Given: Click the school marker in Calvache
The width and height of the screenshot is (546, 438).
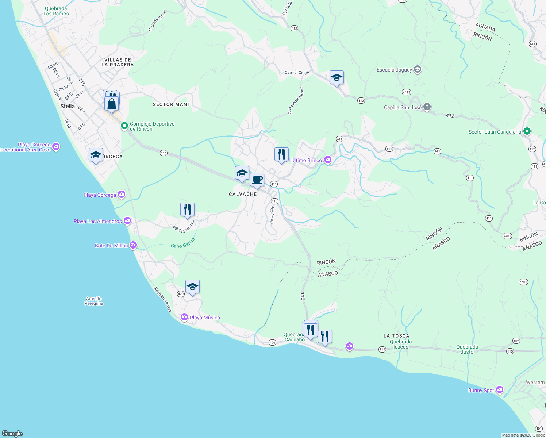Looking at the screenshot, I should (242, 173).
